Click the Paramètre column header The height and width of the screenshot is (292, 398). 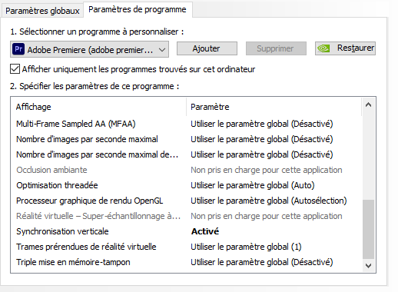pyautogui.click(x=274, y=107)
